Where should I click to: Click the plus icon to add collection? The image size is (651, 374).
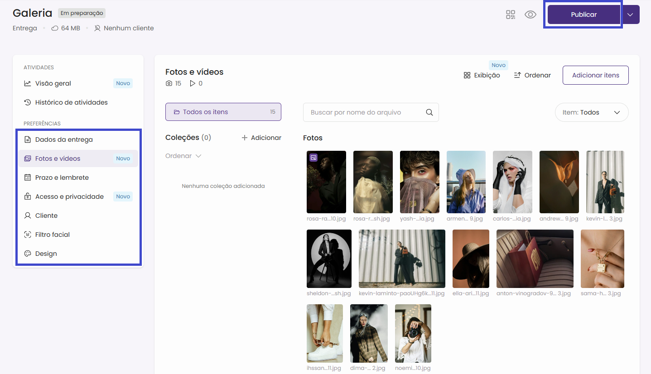tap(245, 138)
